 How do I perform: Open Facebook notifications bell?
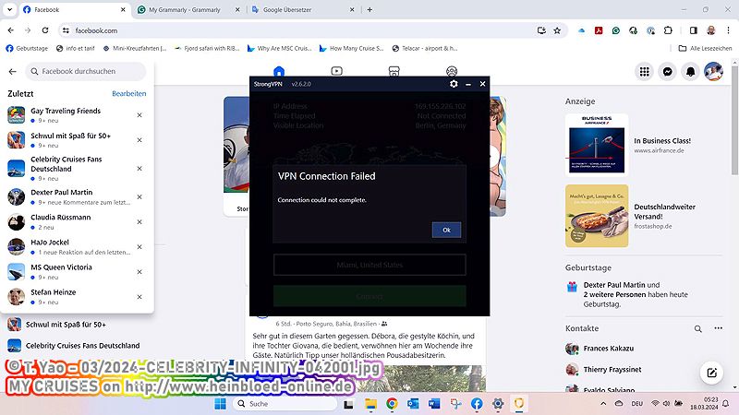point(690,72)
